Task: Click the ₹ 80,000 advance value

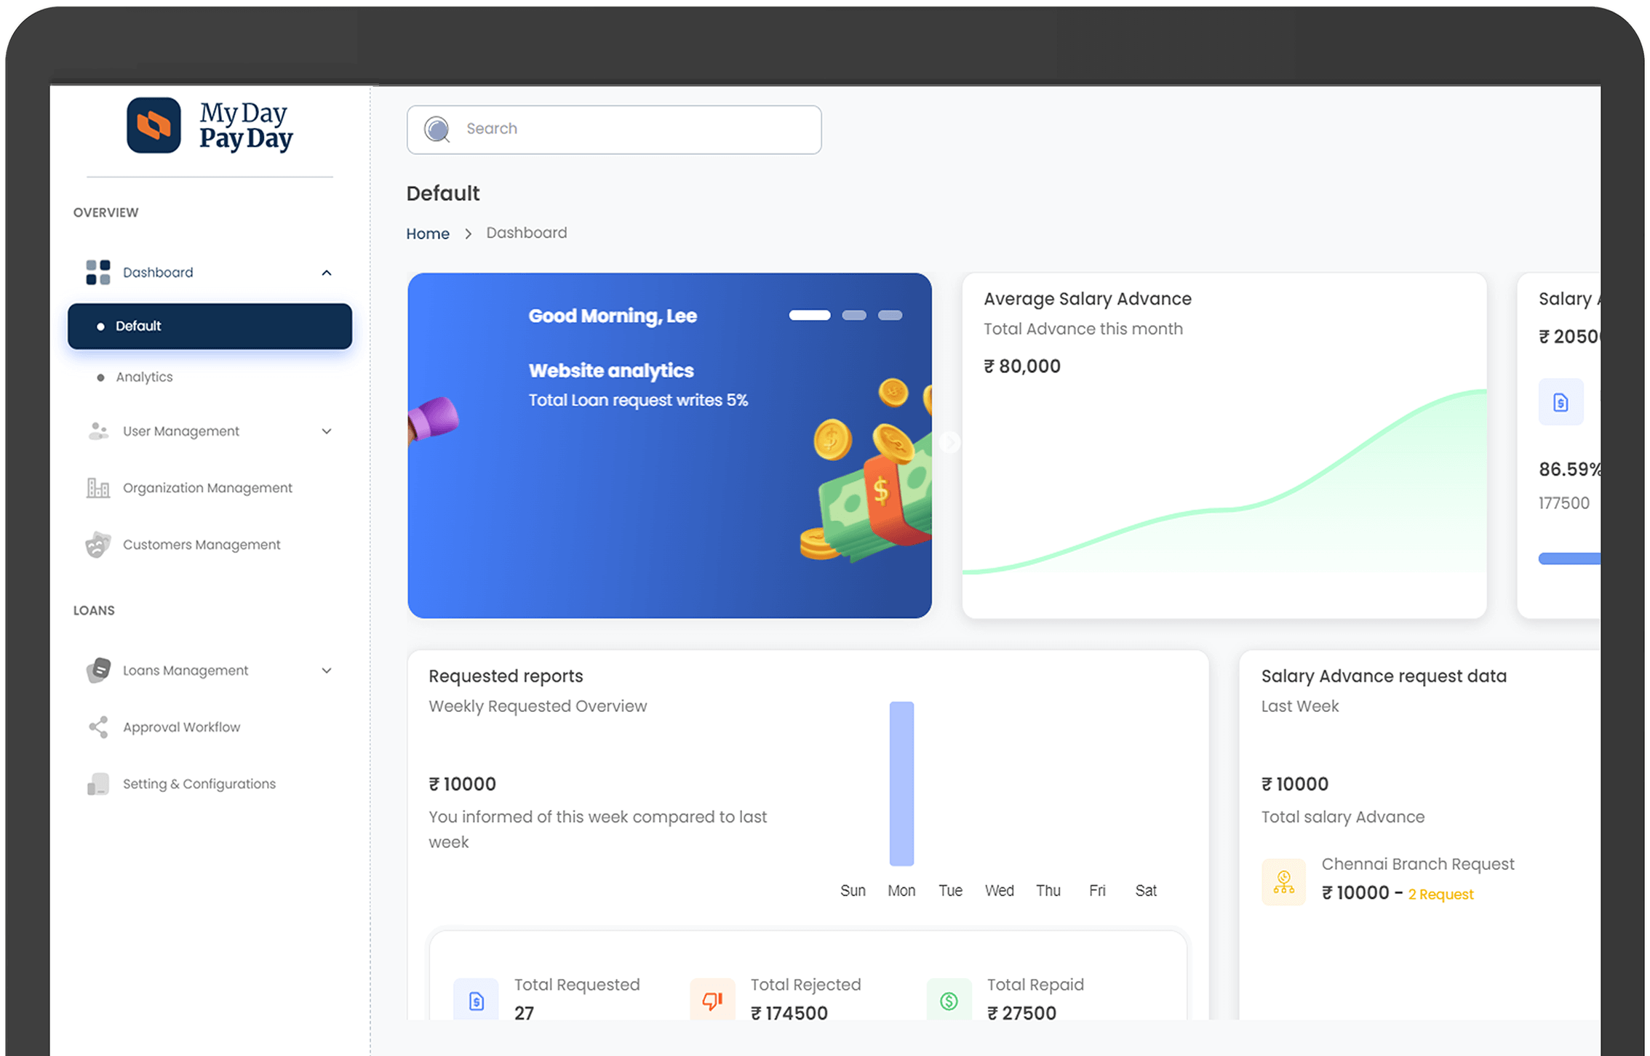Action: (1022, 367)
